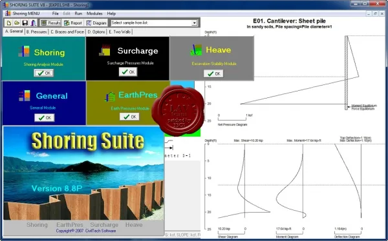This screenshot has width=388, height=241.
Task: Click the Shear Diagram label
Action: (228, 236)
